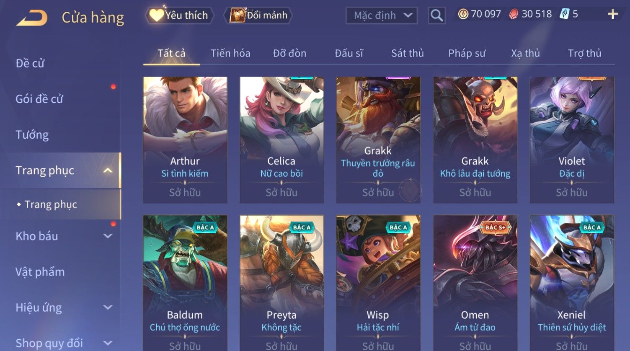Tap the plus icon to add currency
This screenshot has width=630, height=351.
(x=612, y=14)
